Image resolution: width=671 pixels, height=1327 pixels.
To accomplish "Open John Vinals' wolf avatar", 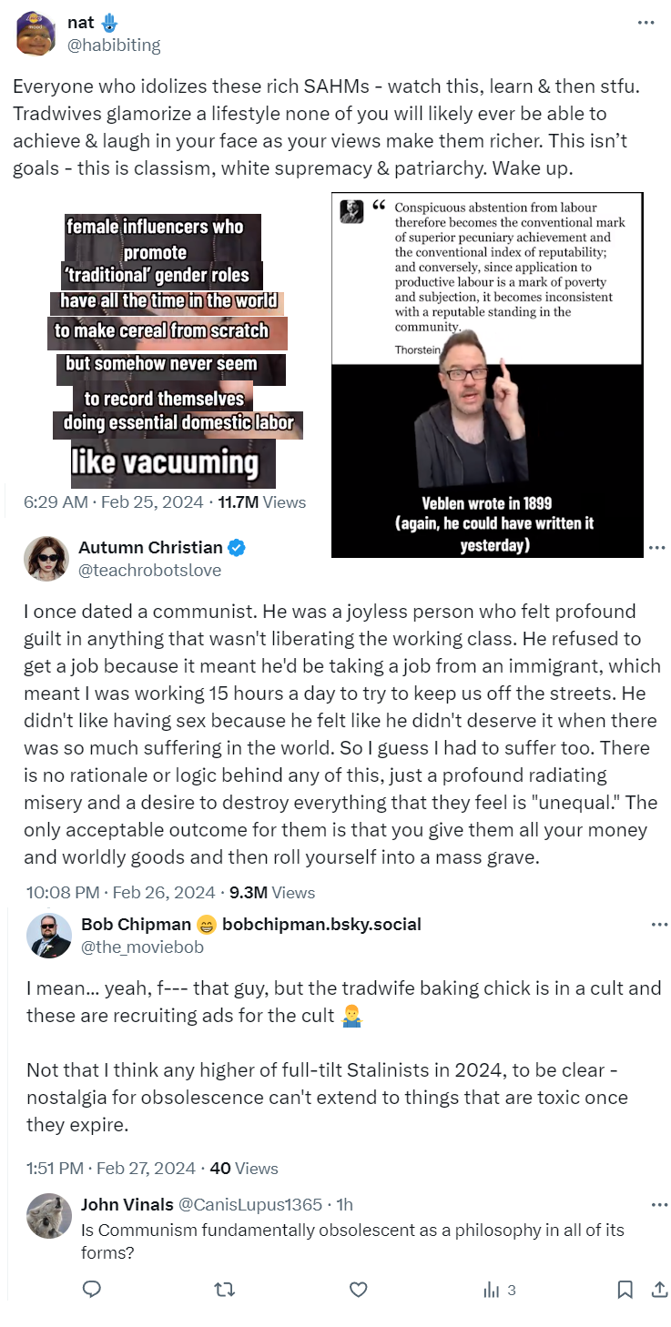I will [x=49, y=1216].
